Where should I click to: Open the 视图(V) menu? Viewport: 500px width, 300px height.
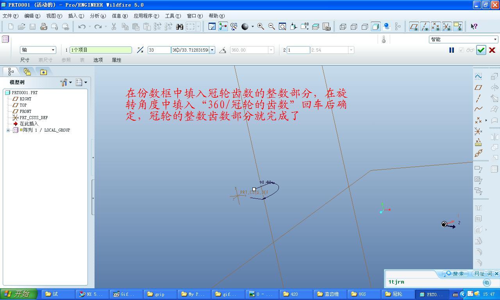pos(54,16)
